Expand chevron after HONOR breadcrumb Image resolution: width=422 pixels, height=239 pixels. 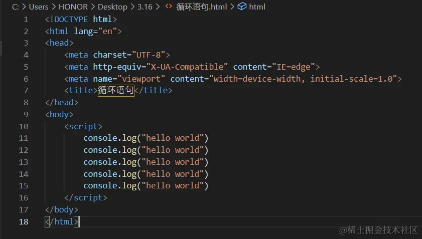coord(93,7)
